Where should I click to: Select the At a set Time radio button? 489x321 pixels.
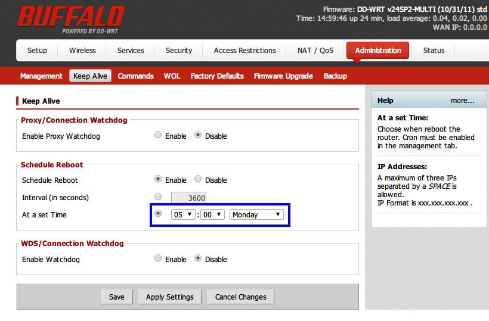(x=158, y=214)
